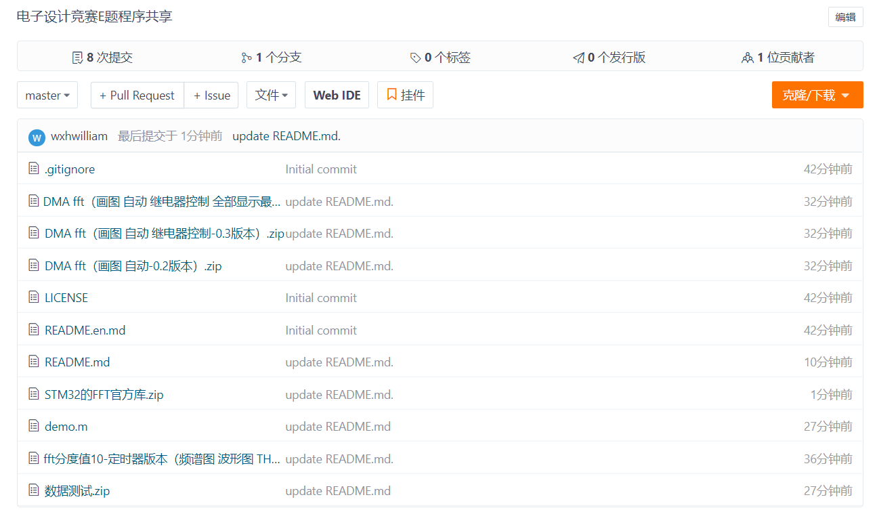Open demo.m file
The height and width of the screenshot is (512, 877).
66,426
